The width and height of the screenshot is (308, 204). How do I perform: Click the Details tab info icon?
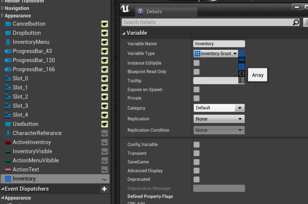point(140,12)
